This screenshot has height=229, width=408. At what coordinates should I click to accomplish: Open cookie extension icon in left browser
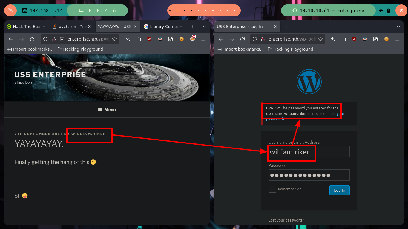pos(182,39)
